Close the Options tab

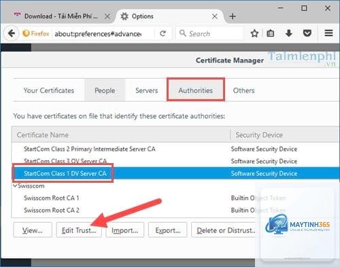click(x=215, y=16)
